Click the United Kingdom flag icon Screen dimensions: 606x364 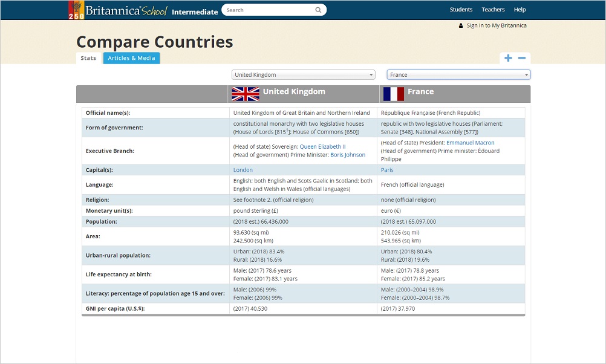(x=245, y=94)
